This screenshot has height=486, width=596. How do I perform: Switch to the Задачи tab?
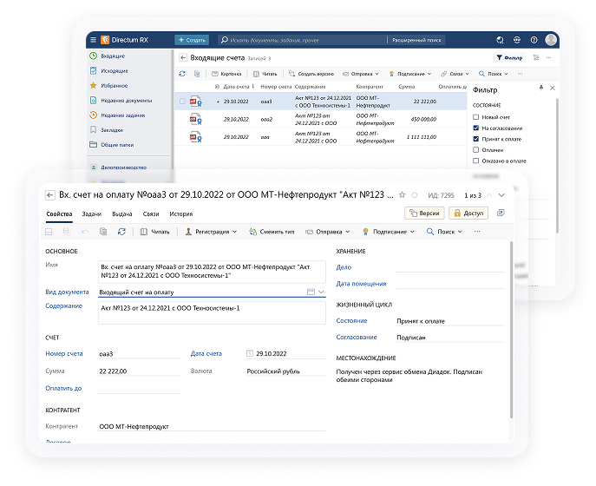click(x=92, y=214)
